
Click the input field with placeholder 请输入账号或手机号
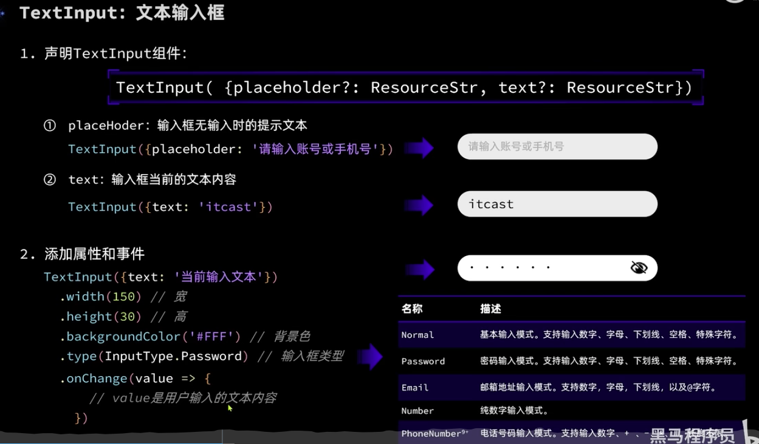[x=557, y=147]
